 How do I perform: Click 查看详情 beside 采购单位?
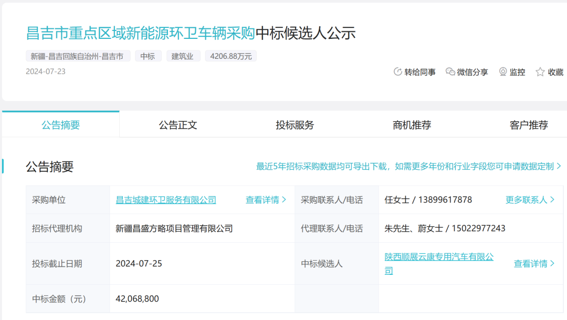point(266,200)
